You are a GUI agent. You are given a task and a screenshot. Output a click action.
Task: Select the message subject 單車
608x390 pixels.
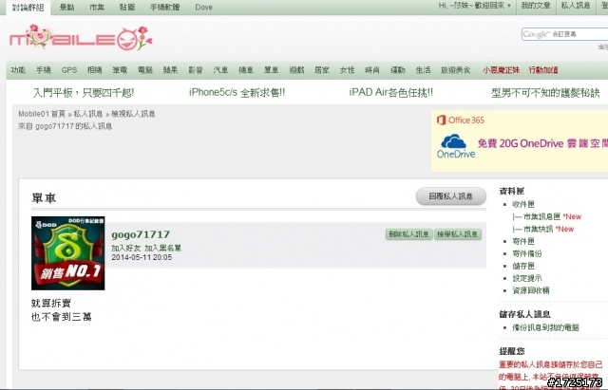tap(44, 198)
